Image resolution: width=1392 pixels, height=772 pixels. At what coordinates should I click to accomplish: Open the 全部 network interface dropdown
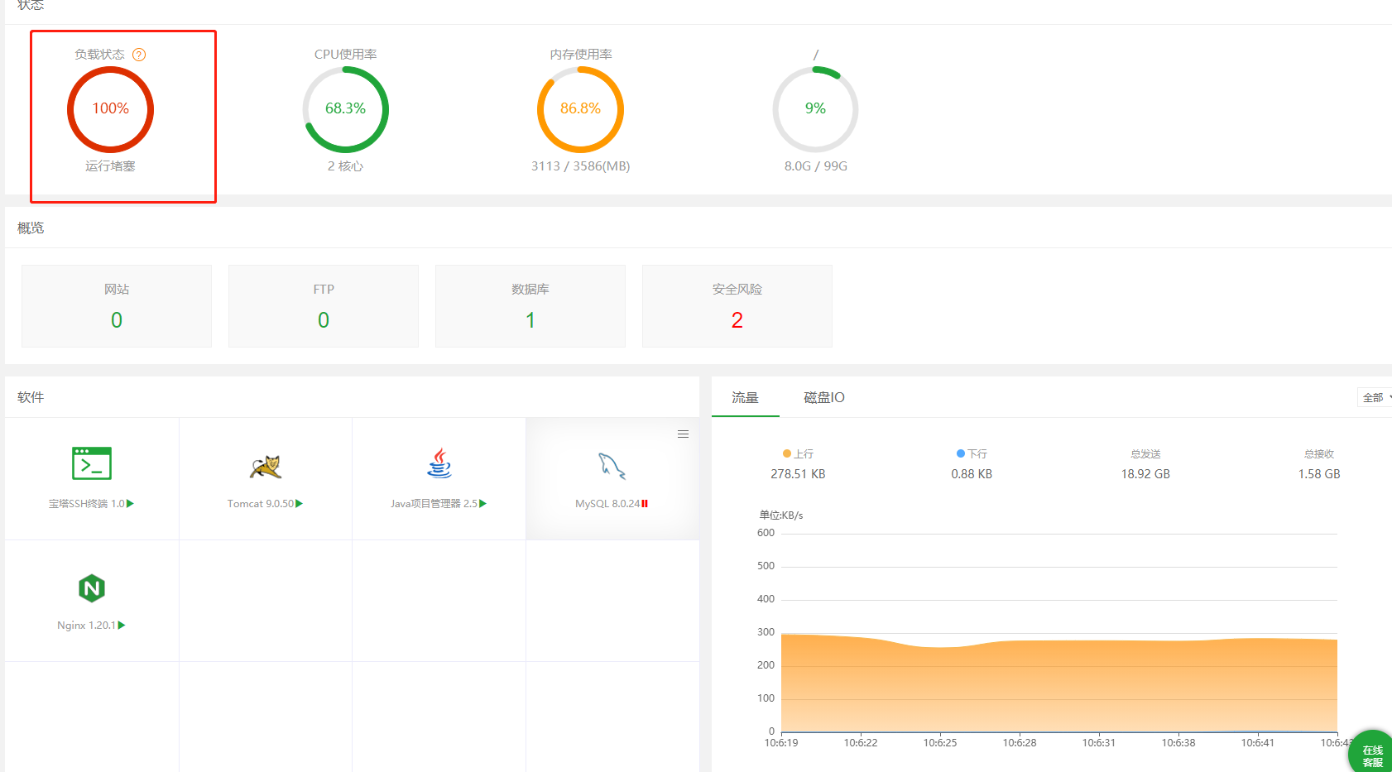pos(1375,398)
